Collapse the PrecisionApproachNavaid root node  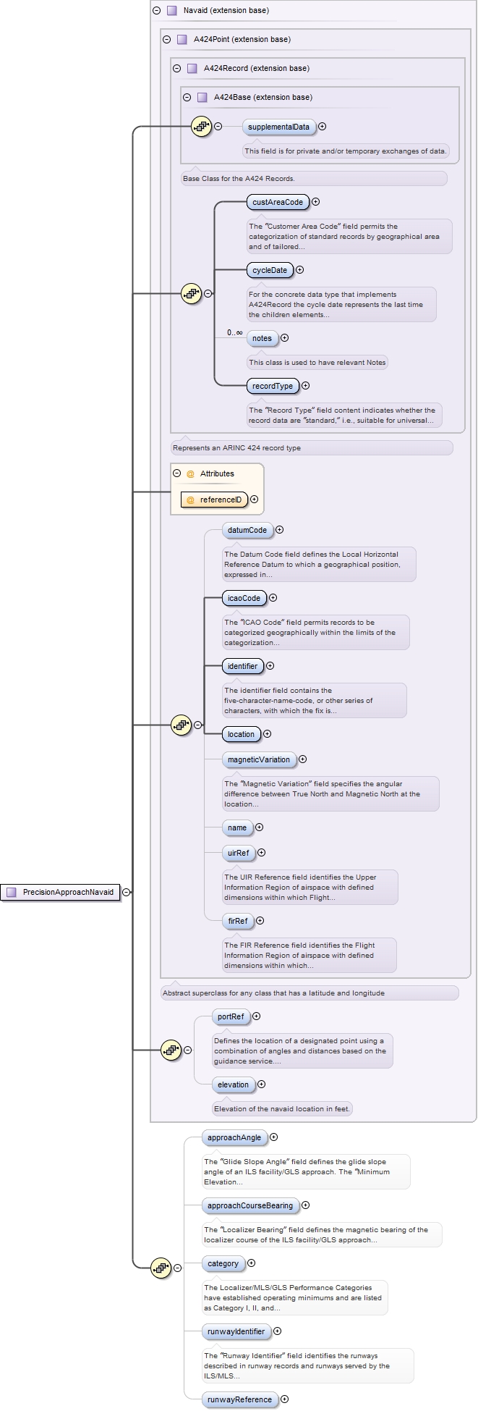coord(127,892)
